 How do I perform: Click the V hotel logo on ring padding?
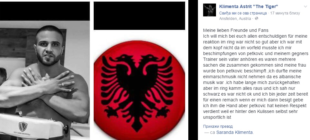23,126
